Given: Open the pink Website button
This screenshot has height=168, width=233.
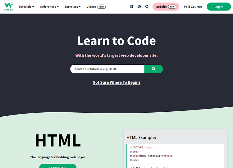Looking at the screenshot, I should pos(166,7).
